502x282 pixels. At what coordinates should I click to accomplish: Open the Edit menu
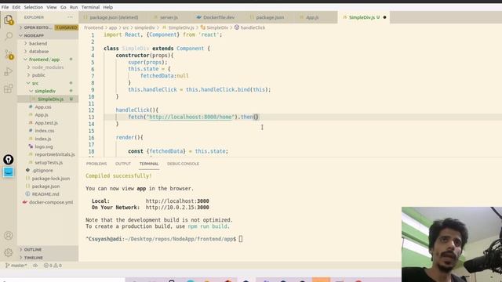coord(16,7)
